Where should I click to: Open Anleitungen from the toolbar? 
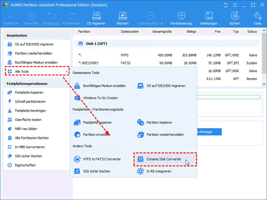209,18
